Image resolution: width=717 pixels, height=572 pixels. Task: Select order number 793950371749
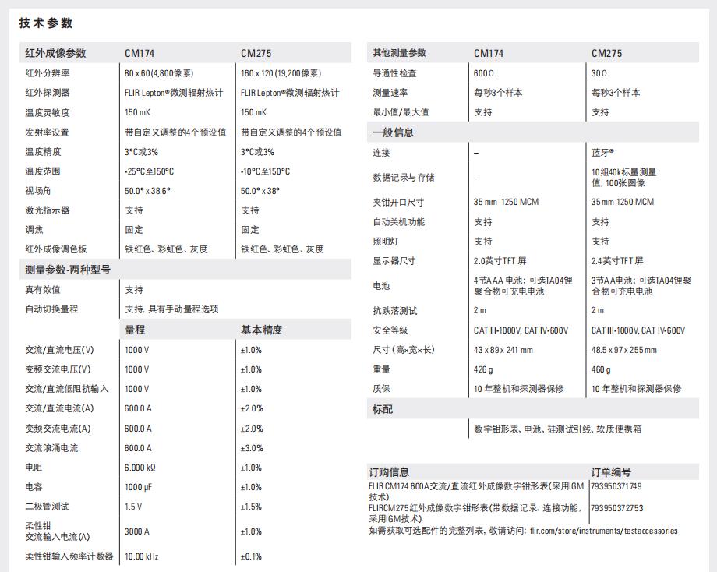click(x=616, y=486)
